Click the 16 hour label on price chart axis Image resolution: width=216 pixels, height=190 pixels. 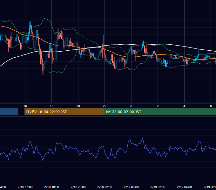25,106
